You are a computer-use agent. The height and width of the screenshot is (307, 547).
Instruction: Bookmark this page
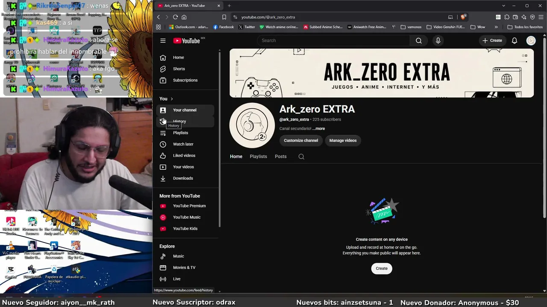224,17
